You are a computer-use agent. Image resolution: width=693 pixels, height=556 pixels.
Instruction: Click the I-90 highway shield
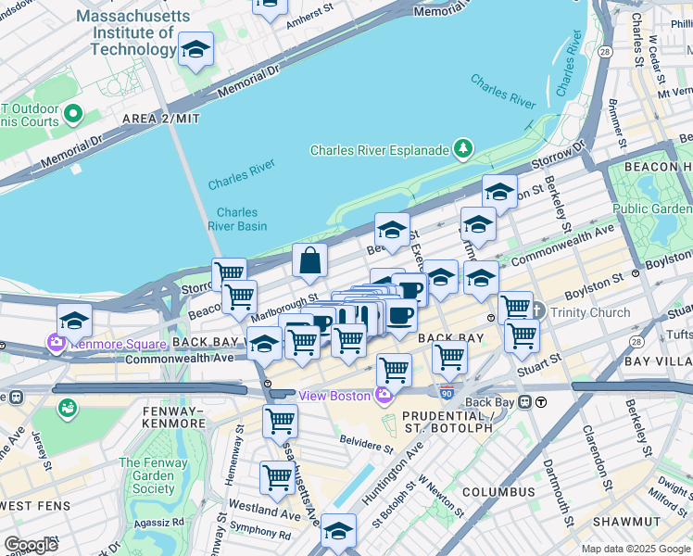447,393
